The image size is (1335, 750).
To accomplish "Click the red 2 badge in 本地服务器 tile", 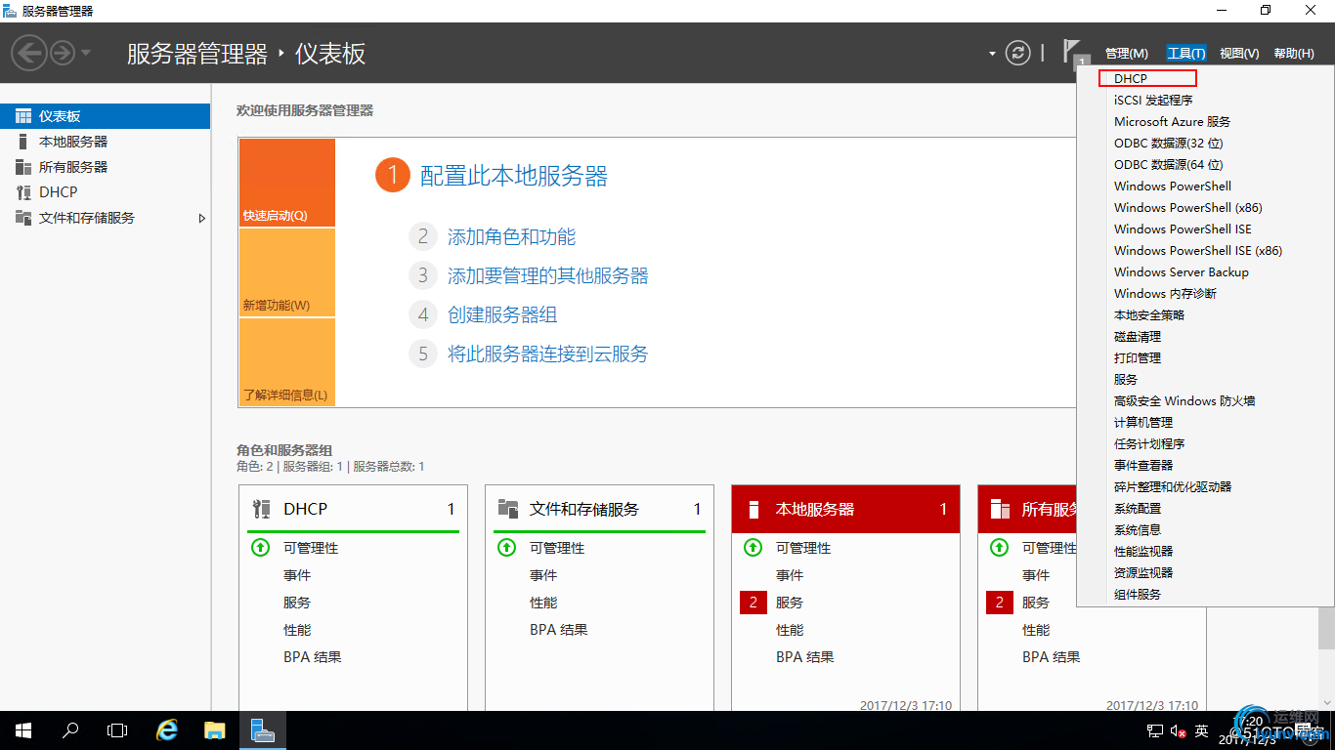I will click(x=753, y=603).
